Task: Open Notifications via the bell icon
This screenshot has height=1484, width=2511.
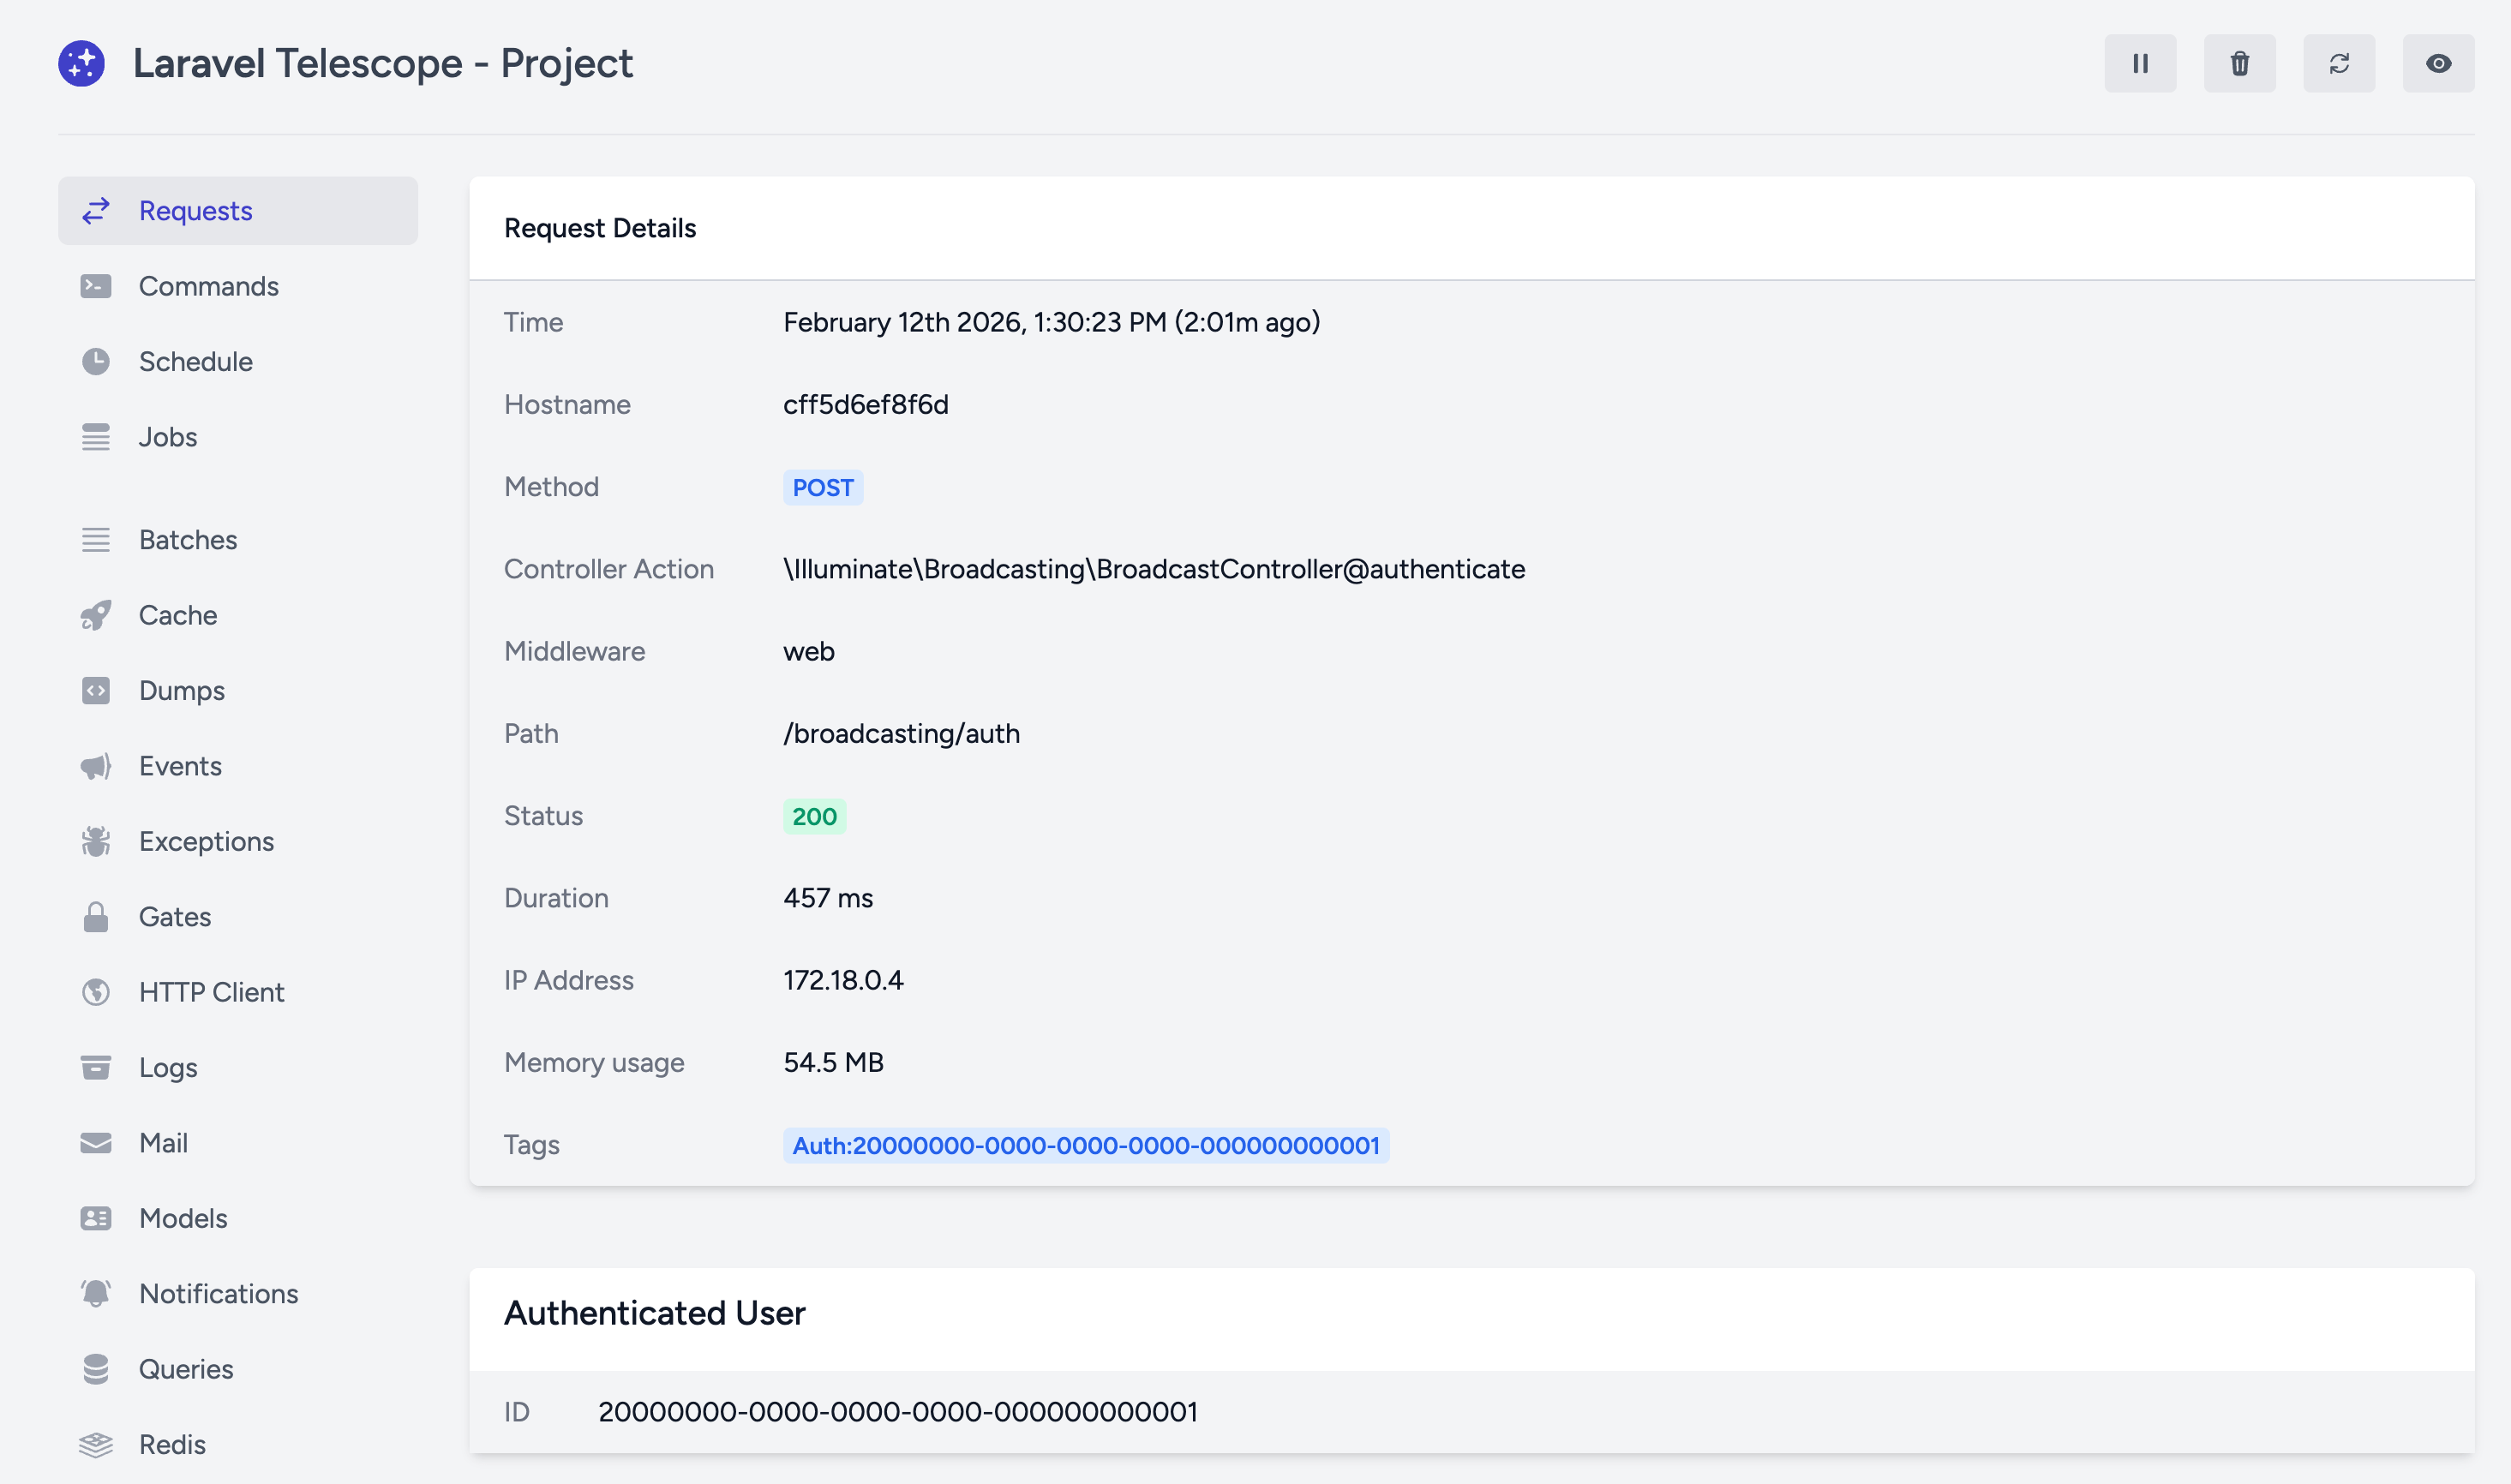Action: point(96,1294)
